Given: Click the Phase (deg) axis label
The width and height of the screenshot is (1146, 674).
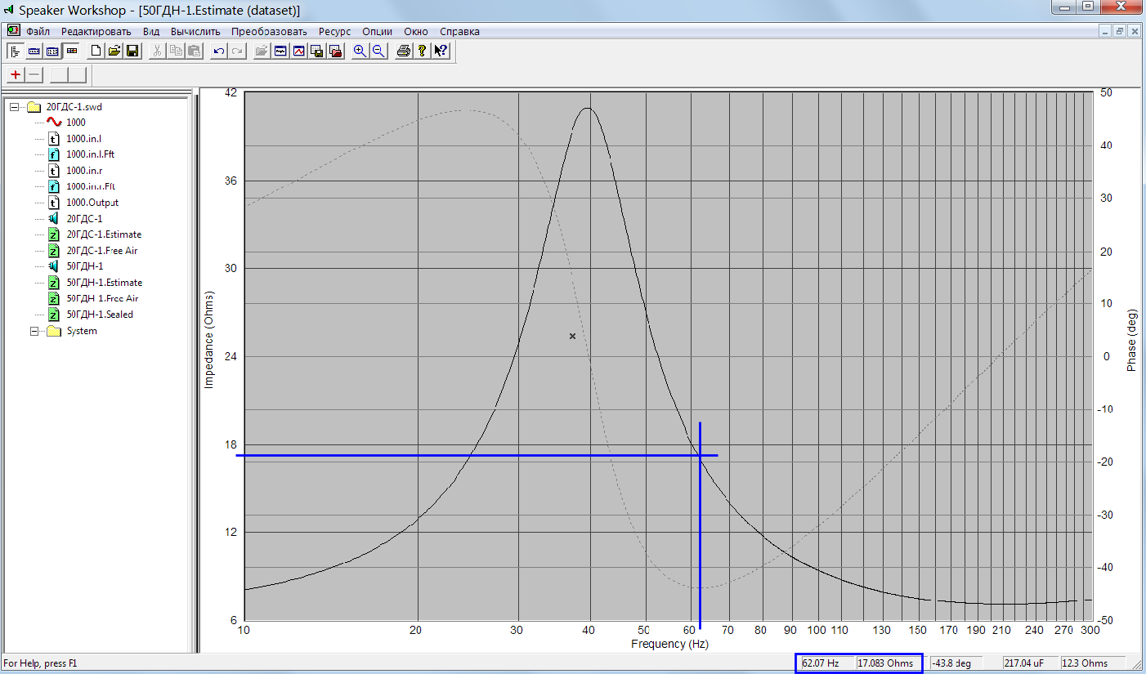Looking at the screenshot, I should [x=1132, y=340].
